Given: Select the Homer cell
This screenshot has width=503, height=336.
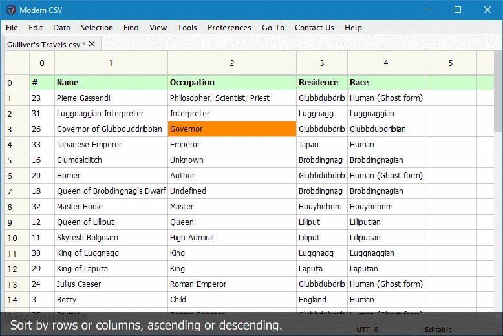Looking at the screenshot, I should [x=111, y=176].
